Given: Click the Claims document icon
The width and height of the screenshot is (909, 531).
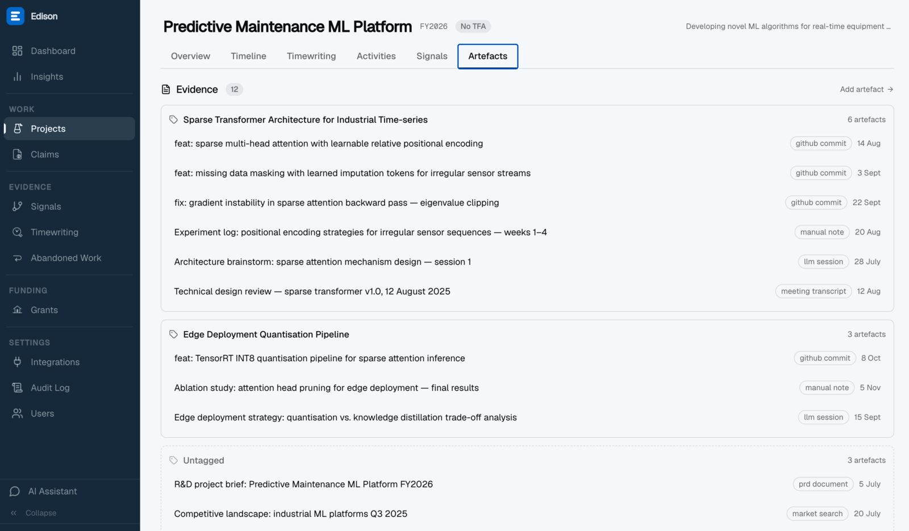Looking at the screenshot, I should (x=17, y=154).
